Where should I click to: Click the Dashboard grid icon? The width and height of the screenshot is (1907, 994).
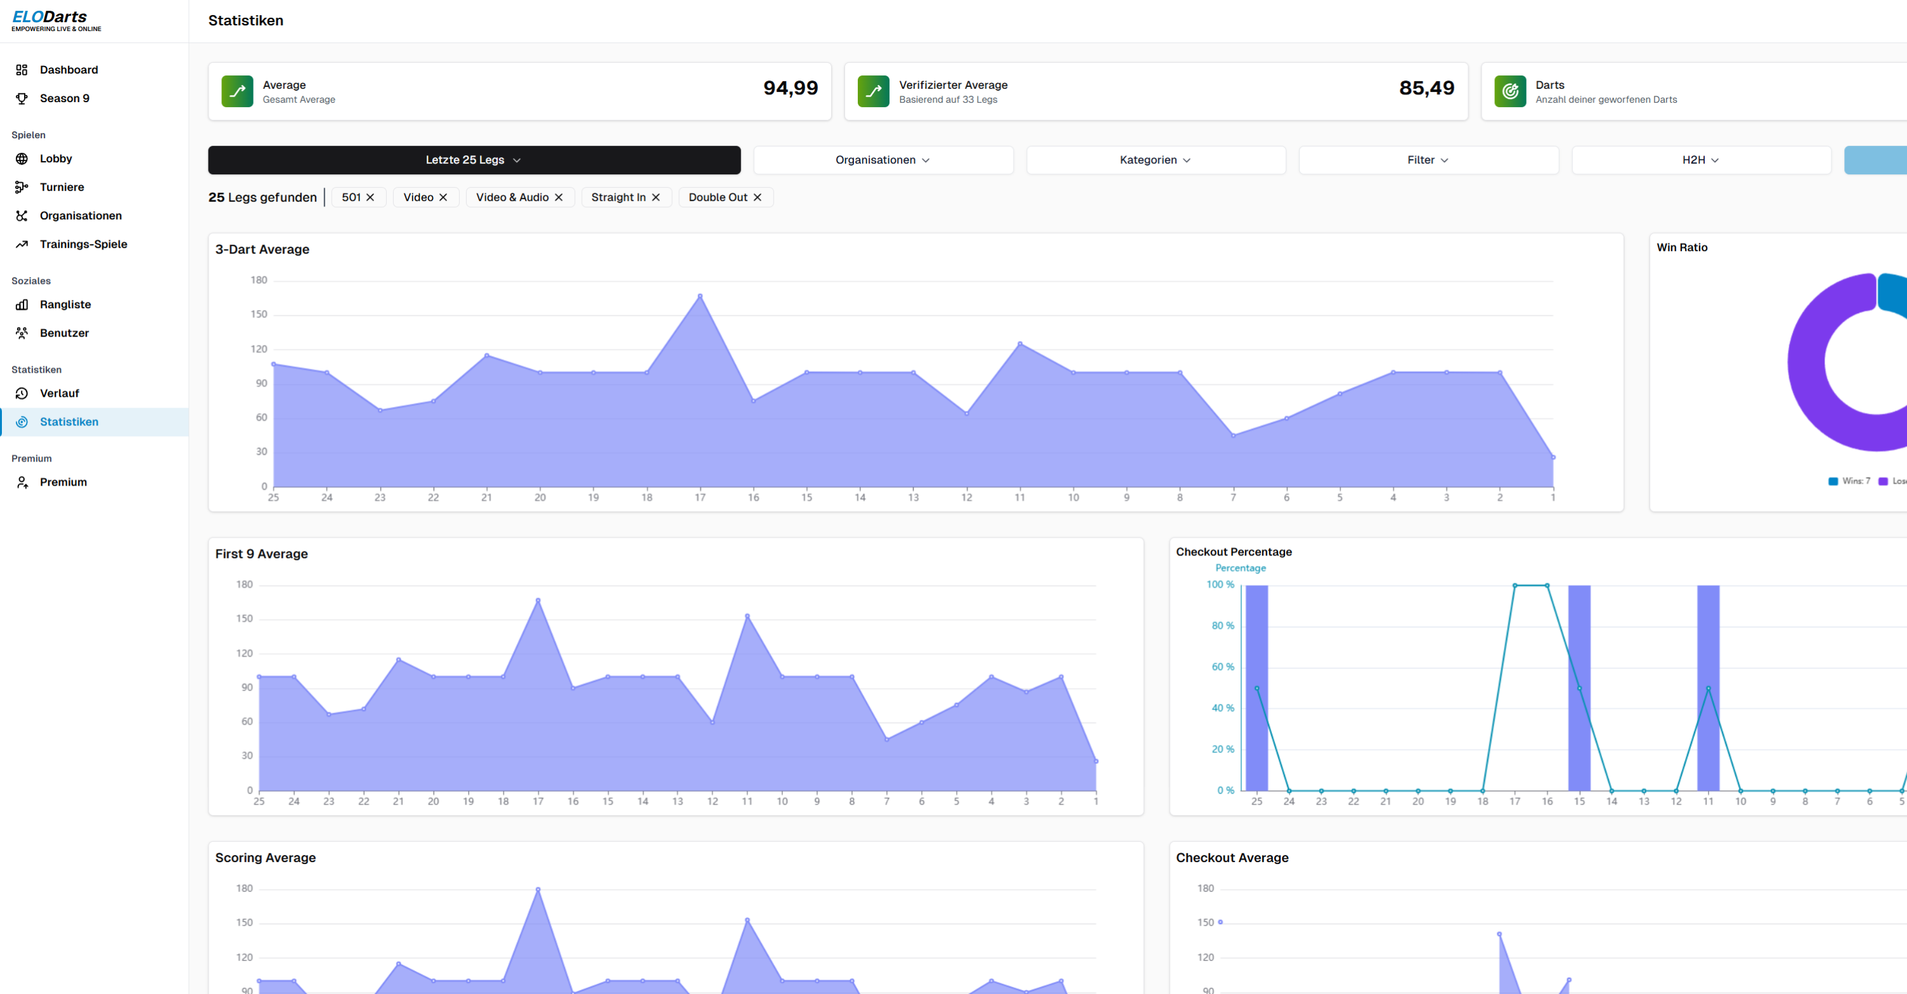(x=22, y=70)
